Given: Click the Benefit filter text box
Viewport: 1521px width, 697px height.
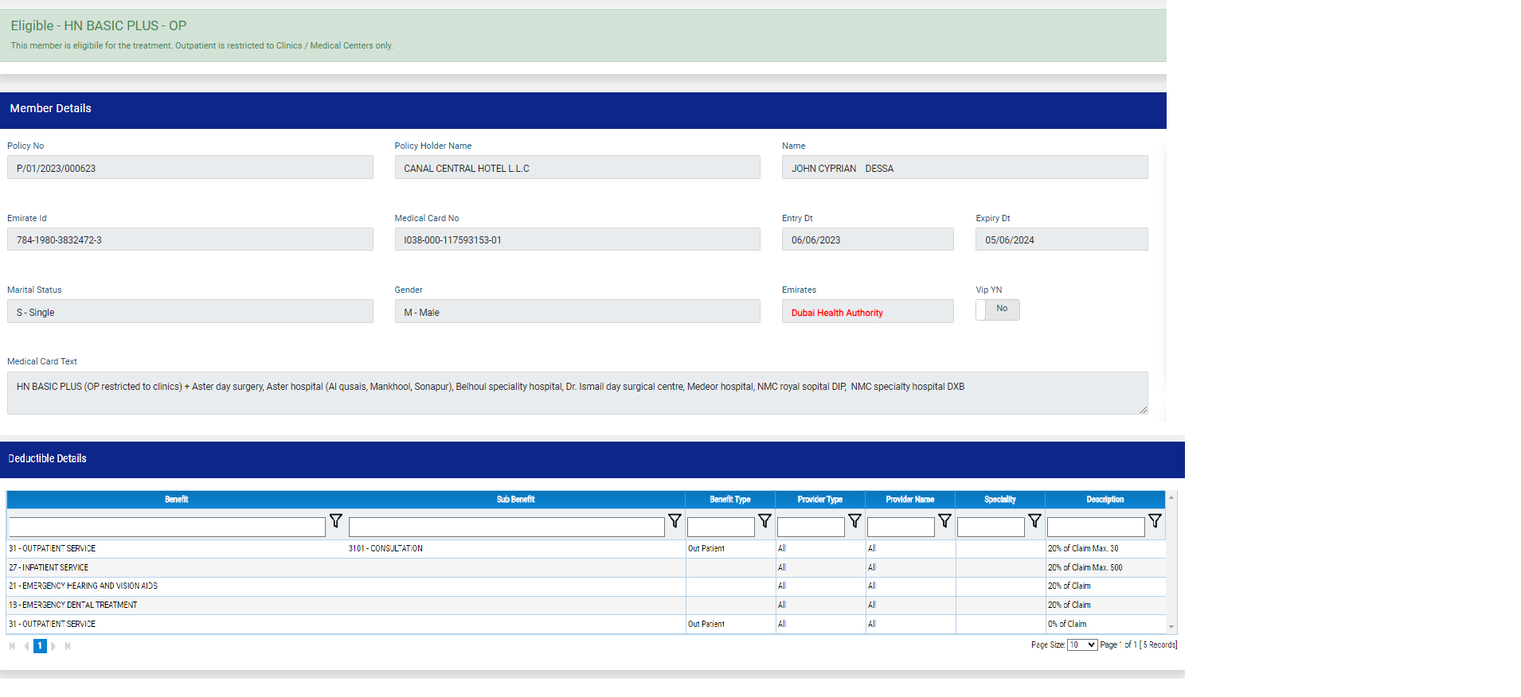Looking at the screenshot, I should (166, 527).
